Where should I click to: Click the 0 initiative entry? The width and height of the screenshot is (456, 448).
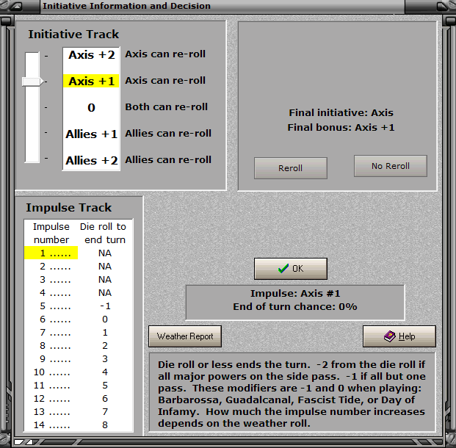tap(91, 108)
